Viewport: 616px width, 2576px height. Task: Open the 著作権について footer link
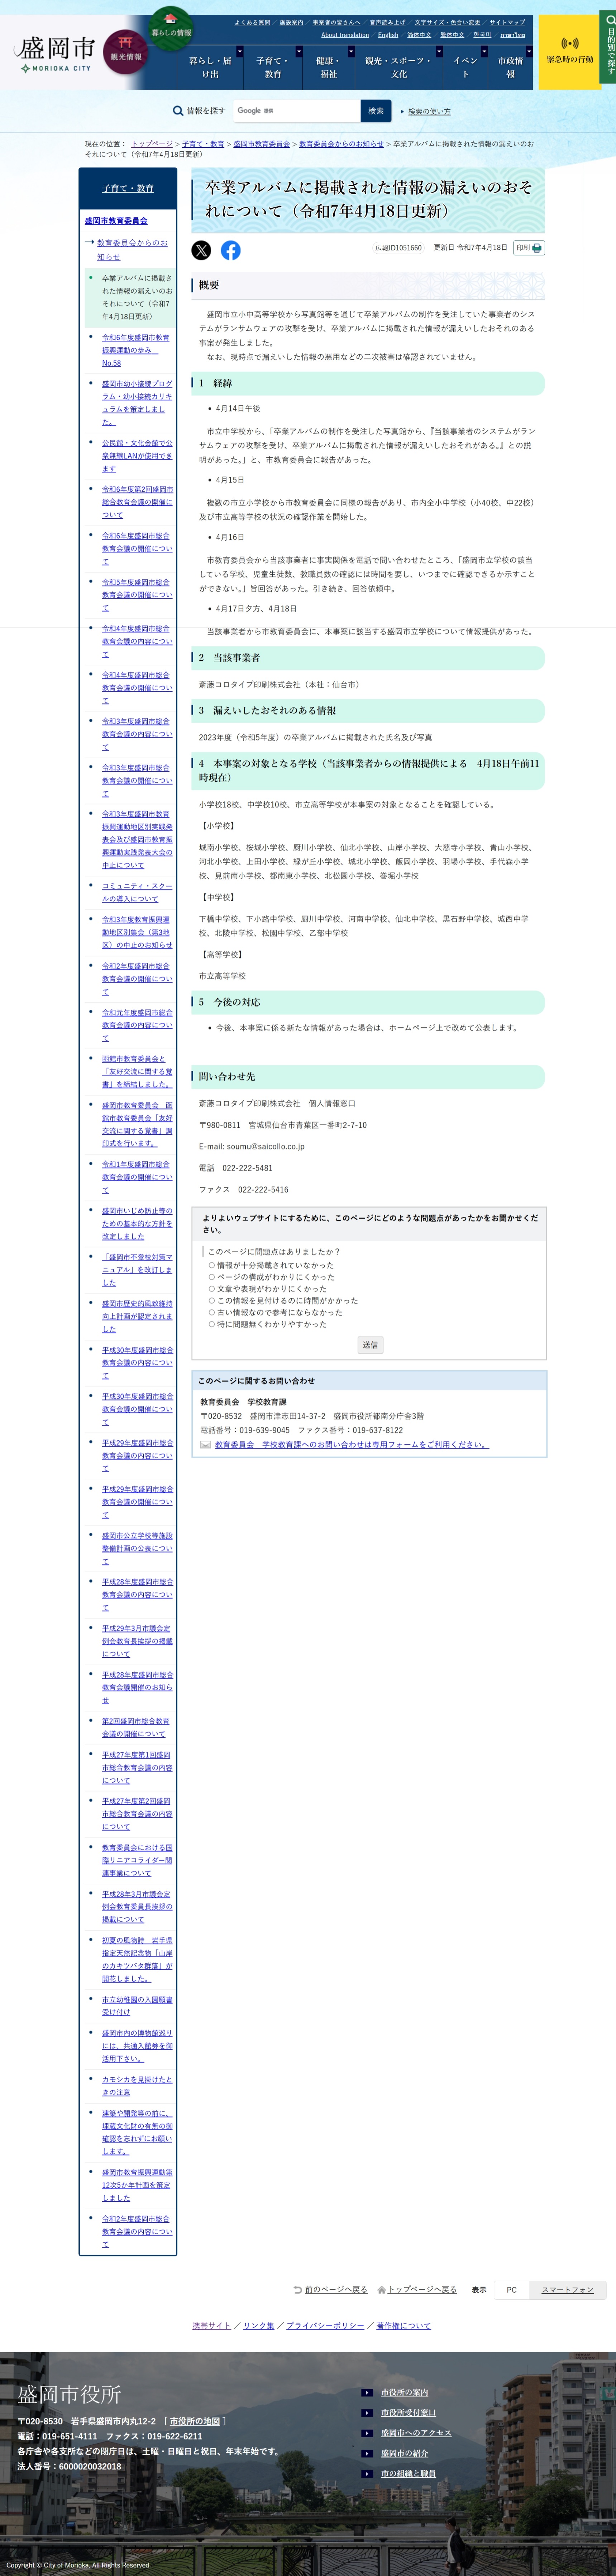(x=403, y=2326)
